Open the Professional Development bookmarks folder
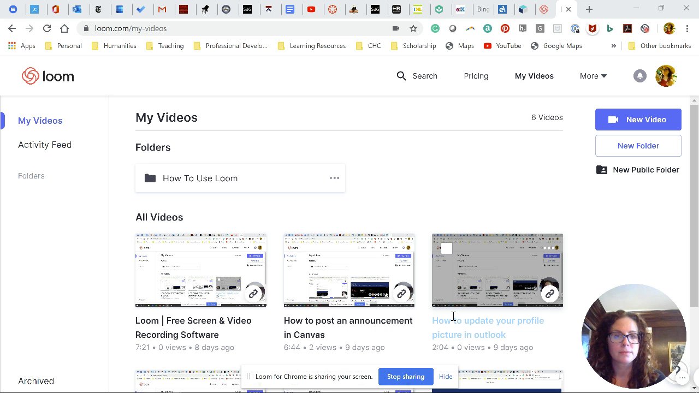Image resolution: width=699 pixels, height=393 pixels. (x=230, y=46)
